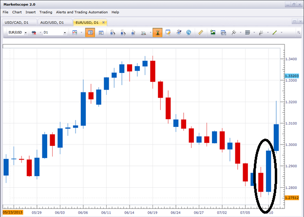Toggle the highlighted orange chart panel button
This screenshot has height=217, width=304.
point(90,33)
